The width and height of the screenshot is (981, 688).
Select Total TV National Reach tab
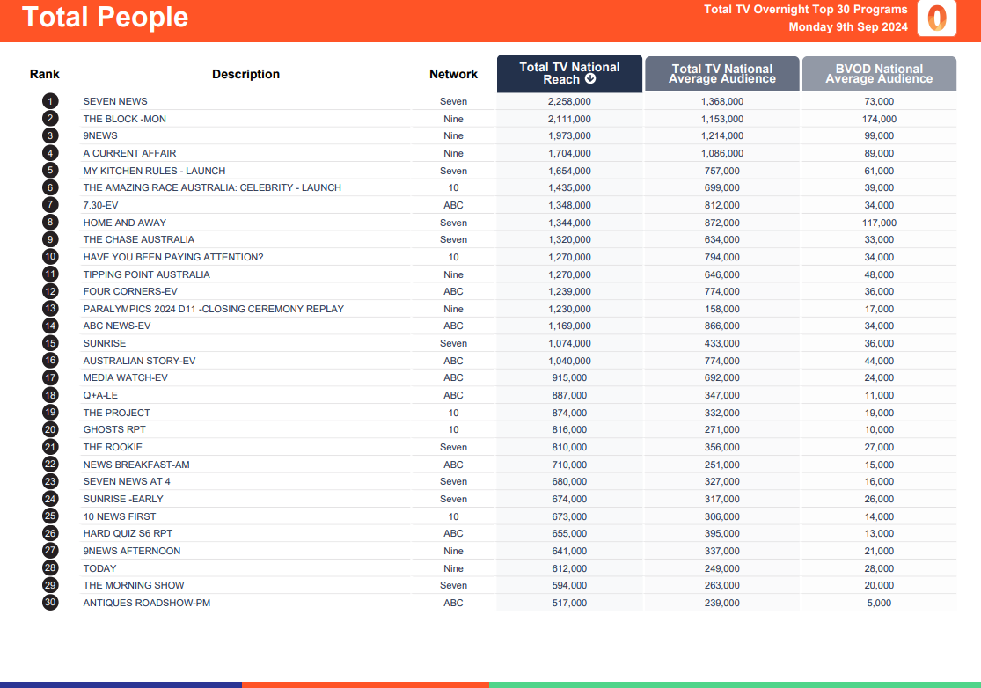[569, 74]
